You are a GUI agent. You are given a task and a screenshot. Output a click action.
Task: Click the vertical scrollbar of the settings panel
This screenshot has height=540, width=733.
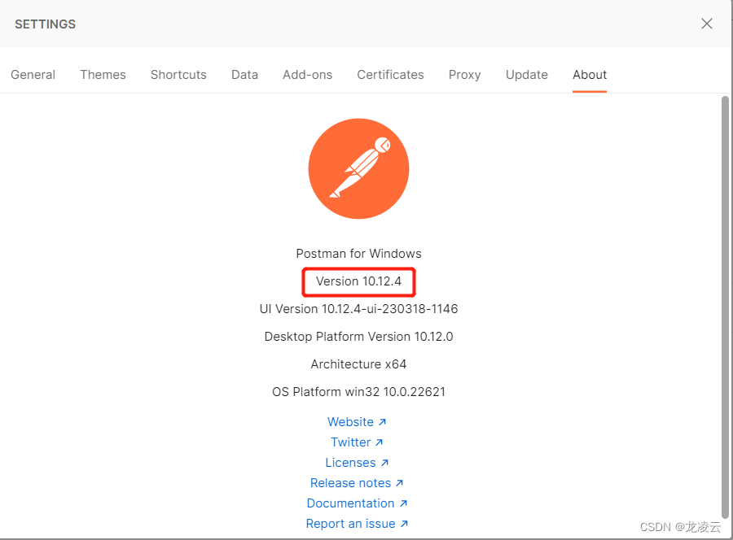[x=725, y=307]
